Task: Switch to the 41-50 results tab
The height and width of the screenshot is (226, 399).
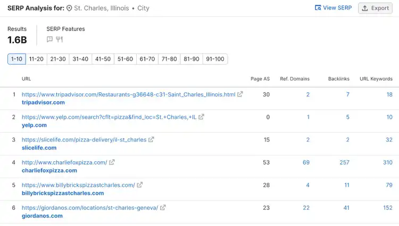Action: click(103, 59)
